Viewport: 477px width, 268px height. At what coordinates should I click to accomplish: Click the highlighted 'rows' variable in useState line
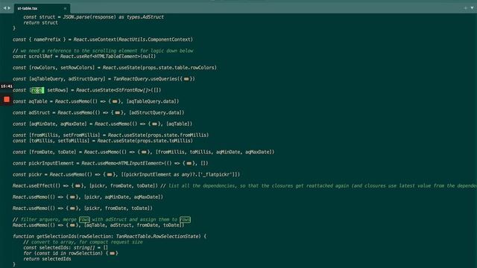[x=37, y=90]
